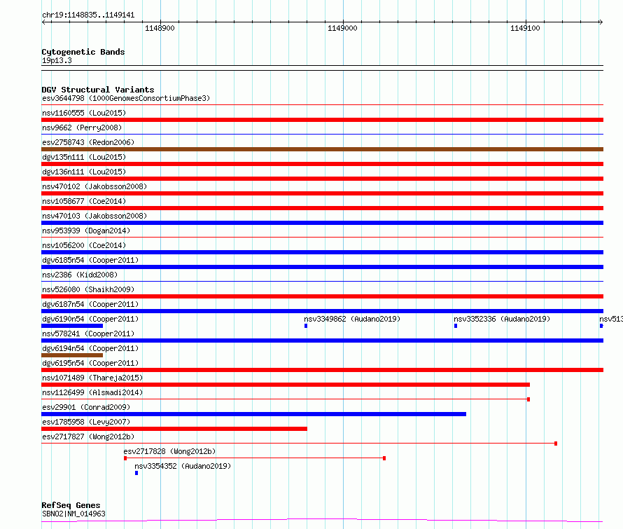Select the small blue marker under nsv3349862
Screen dimensions: 623x529
point(306,326)
